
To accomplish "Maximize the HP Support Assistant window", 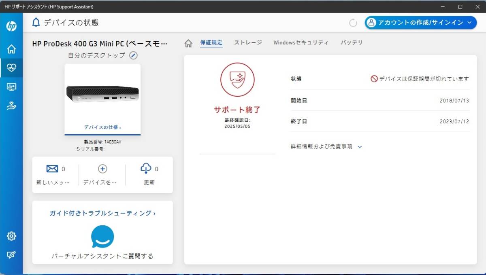I will point(460,6).
